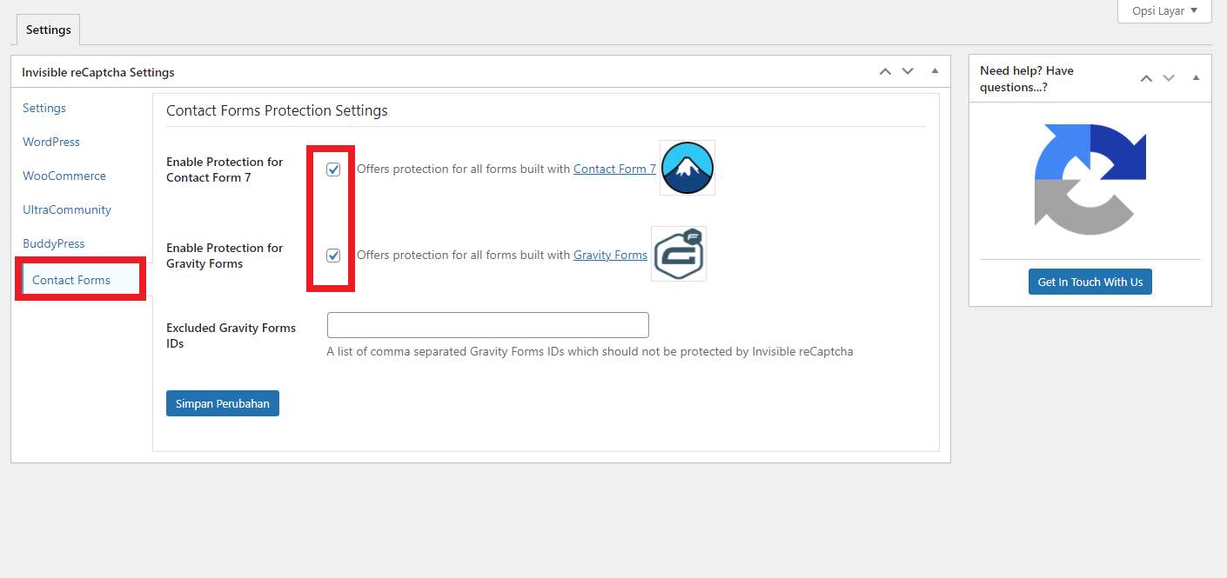Disable Gravity Forms protection checkbox
Screen dimensions: 1227x578
(x=333, y=256)
